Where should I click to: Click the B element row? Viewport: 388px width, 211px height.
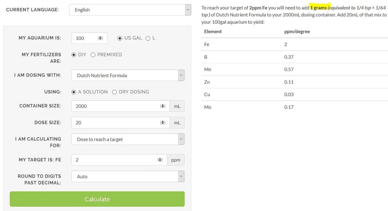[295, 57]
